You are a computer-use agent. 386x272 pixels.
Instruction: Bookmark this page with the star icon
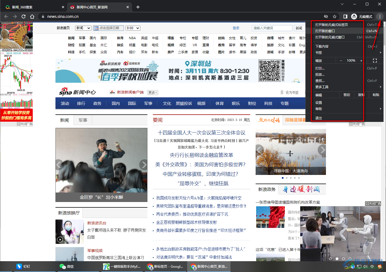[x=335, y=16]
